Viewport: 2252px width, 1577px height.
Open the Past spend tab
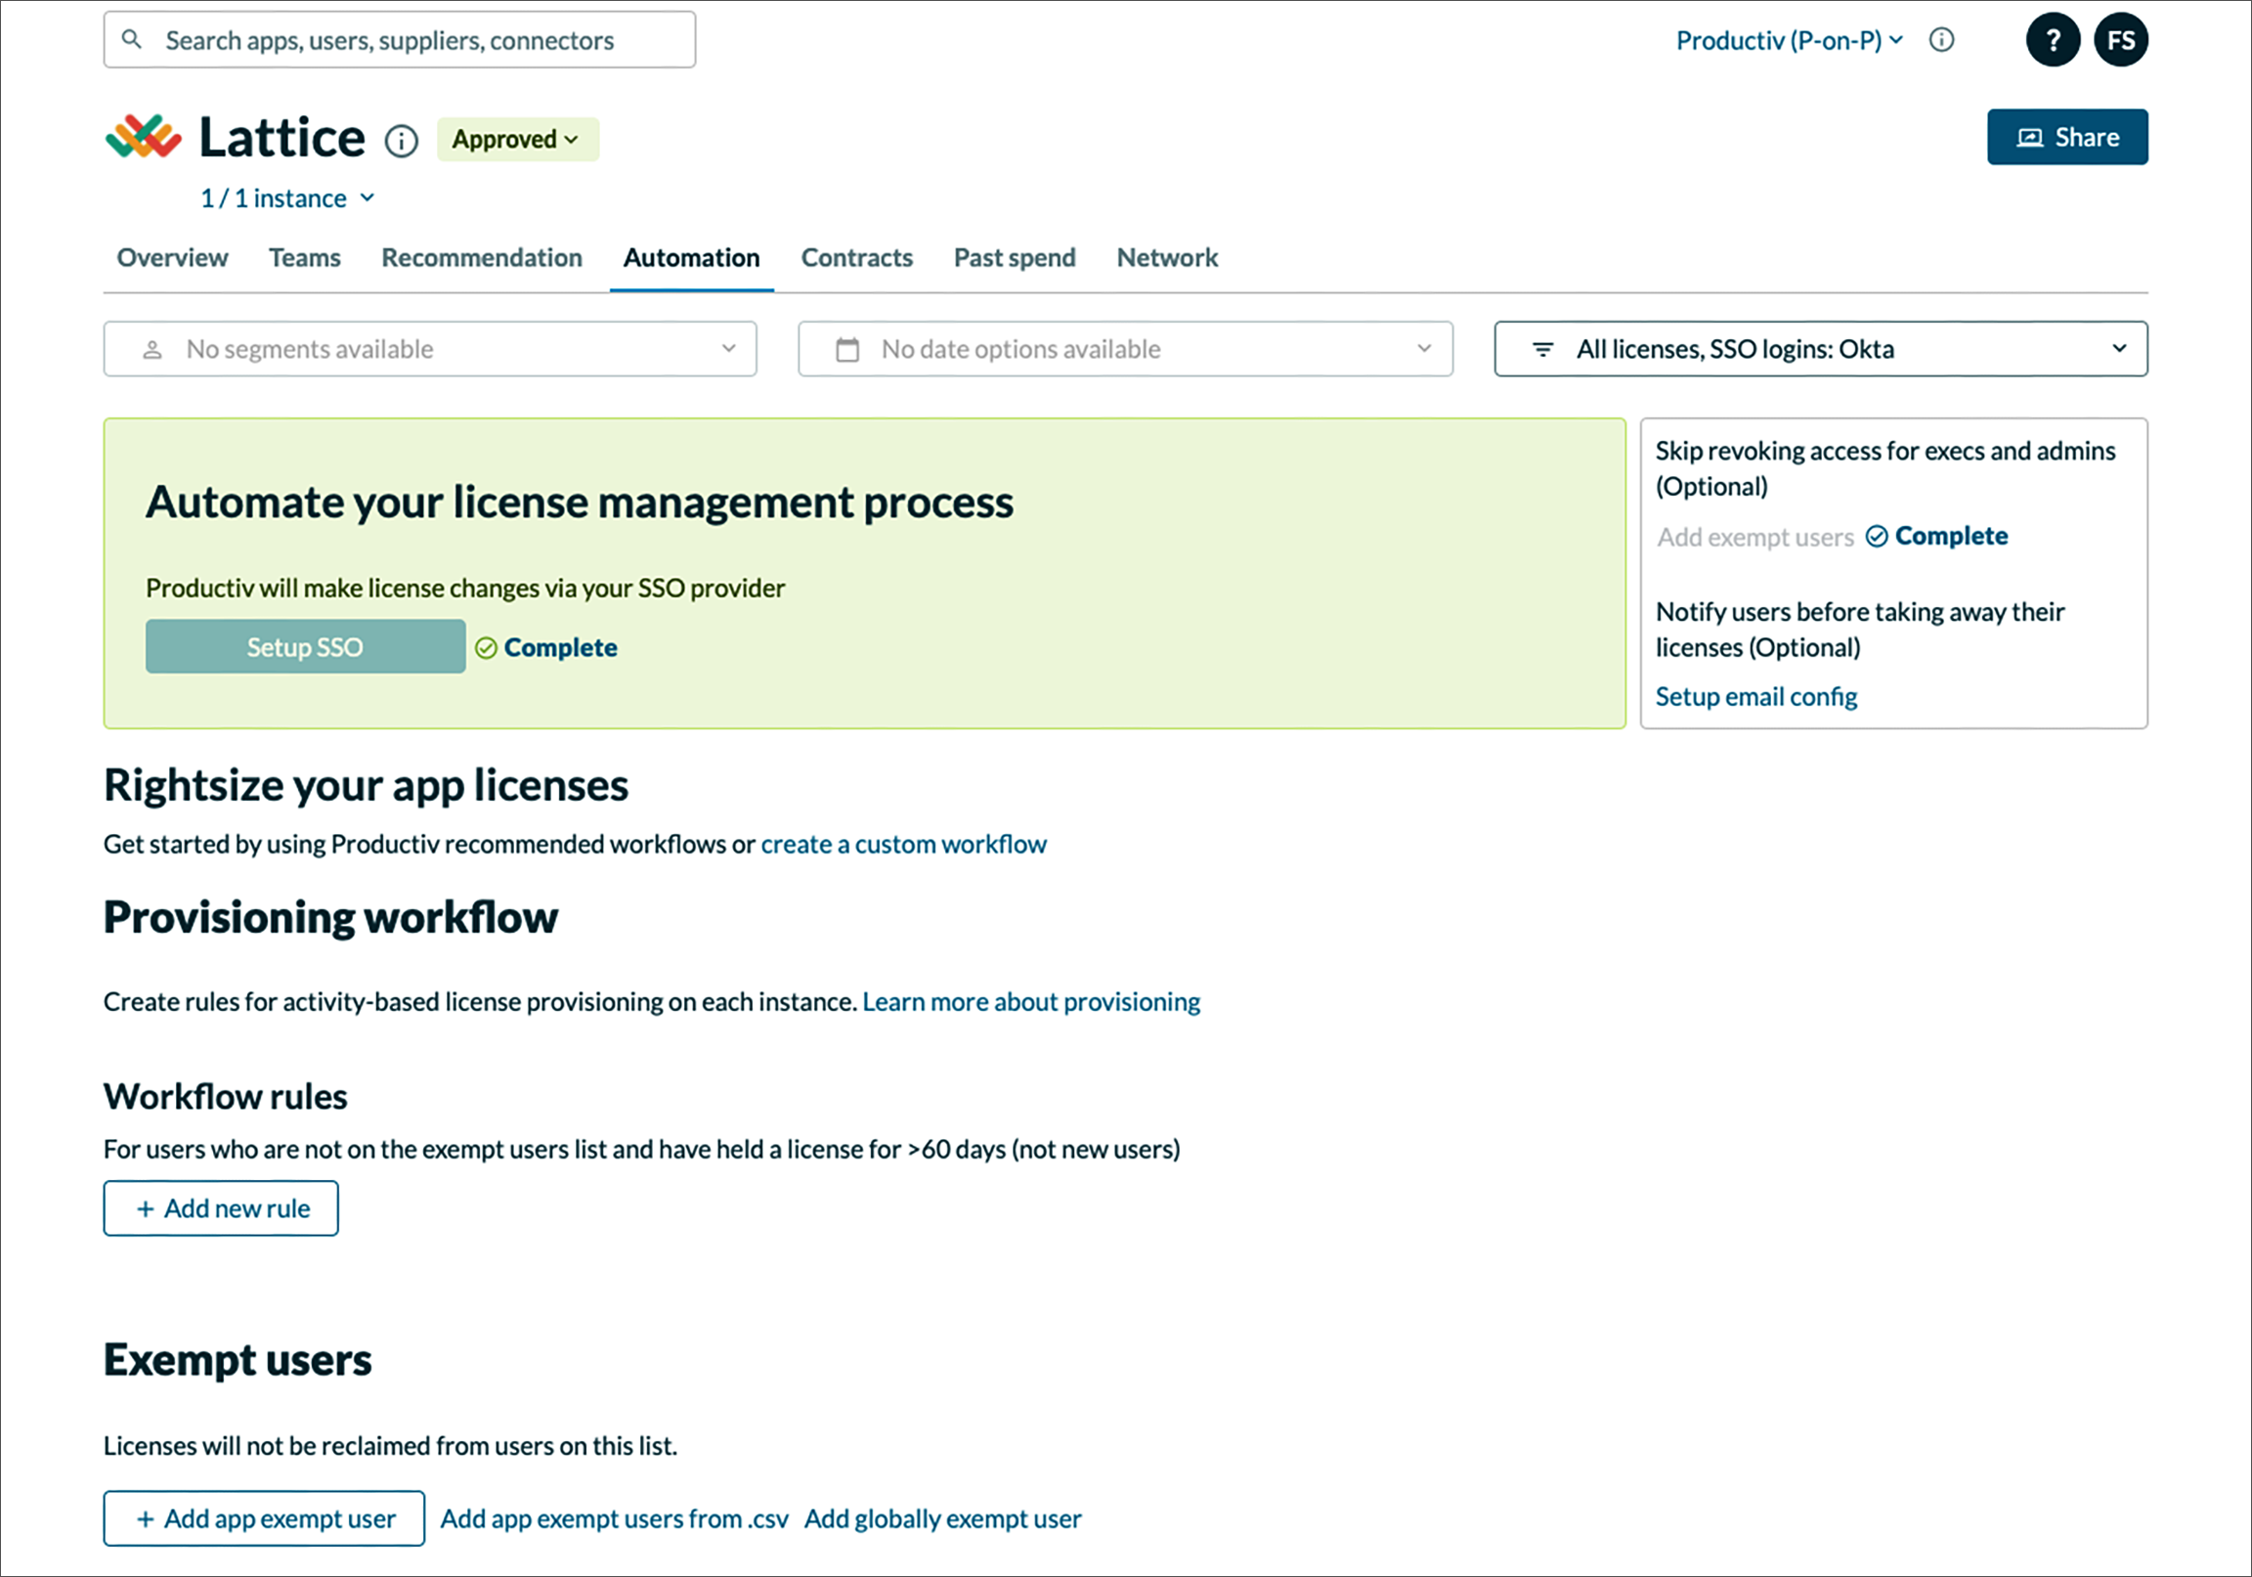pos(1015,257)
